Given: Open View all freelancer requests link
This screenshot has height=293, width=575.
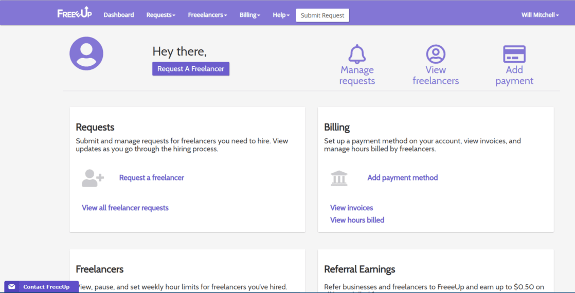Looking at the screenshot, I should pos(125,208).
